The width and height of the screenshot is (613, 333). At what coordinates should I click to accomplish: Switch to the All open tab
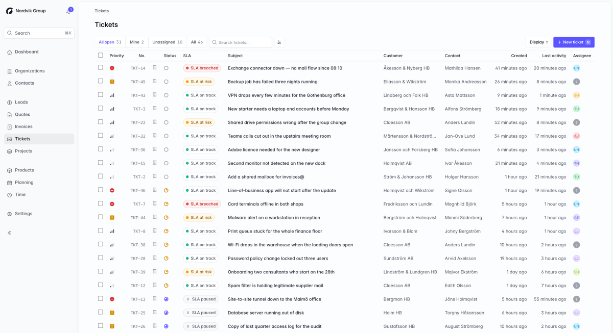pyautogui.click(x=110, y=42)
